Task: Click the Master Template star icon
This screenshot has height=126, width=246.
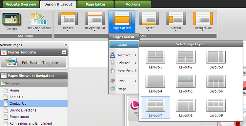Action: (x=4, y=52)
